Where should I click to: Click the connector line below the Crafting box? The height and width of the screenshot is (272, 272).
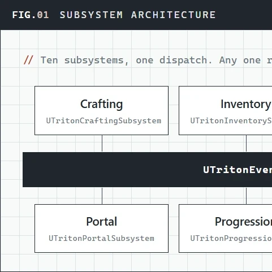click(102, 144)
